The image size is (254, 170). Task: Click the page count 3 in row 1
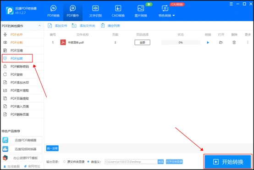[x=115, y=43]
